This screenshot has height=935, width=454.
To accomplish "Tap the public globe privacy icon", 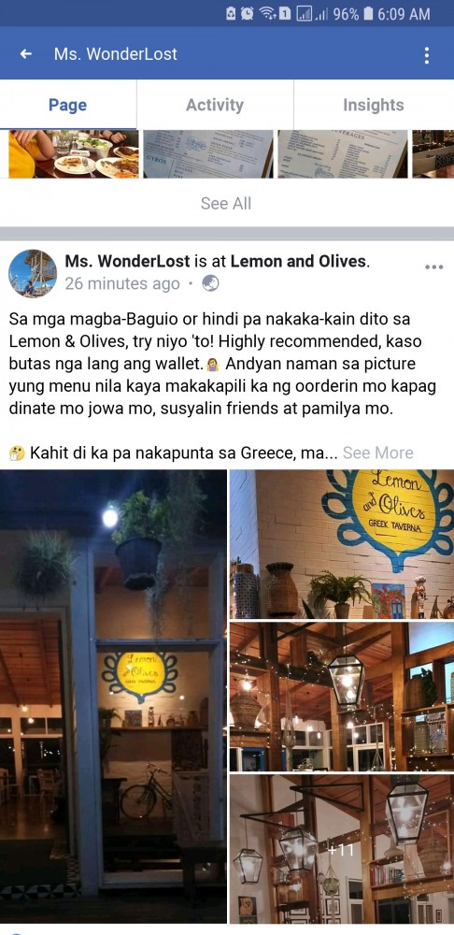I will [210, 283].
